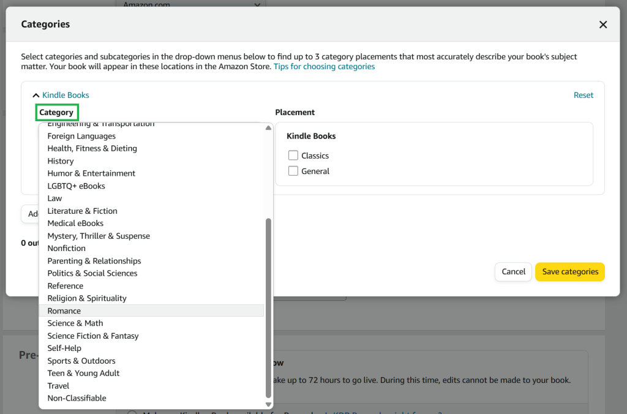Collapse the Kindle Books section chevron
Viewport: 627px width, 414px height.
36,95
